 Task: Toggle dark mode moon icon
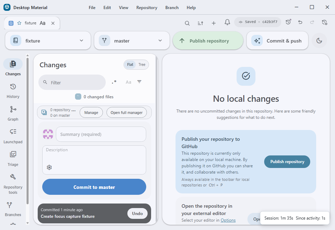click(x=319, y=40)
